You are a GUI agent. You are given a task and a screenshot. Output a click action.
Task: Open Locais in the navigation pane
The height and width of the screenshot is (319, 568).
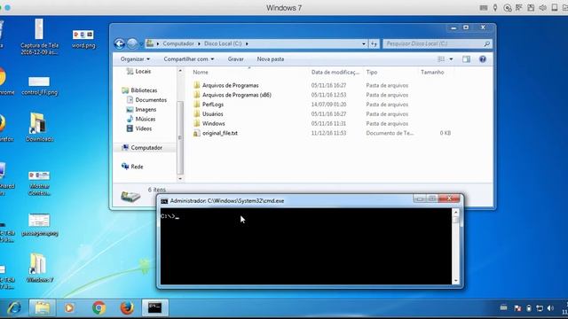coord(143,71)
